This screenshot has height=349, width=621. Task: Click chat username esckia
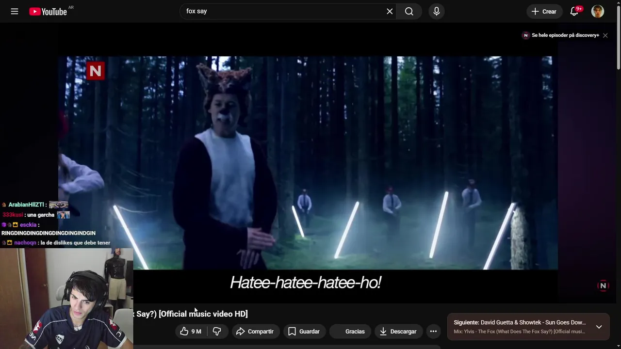pos(28,225)
